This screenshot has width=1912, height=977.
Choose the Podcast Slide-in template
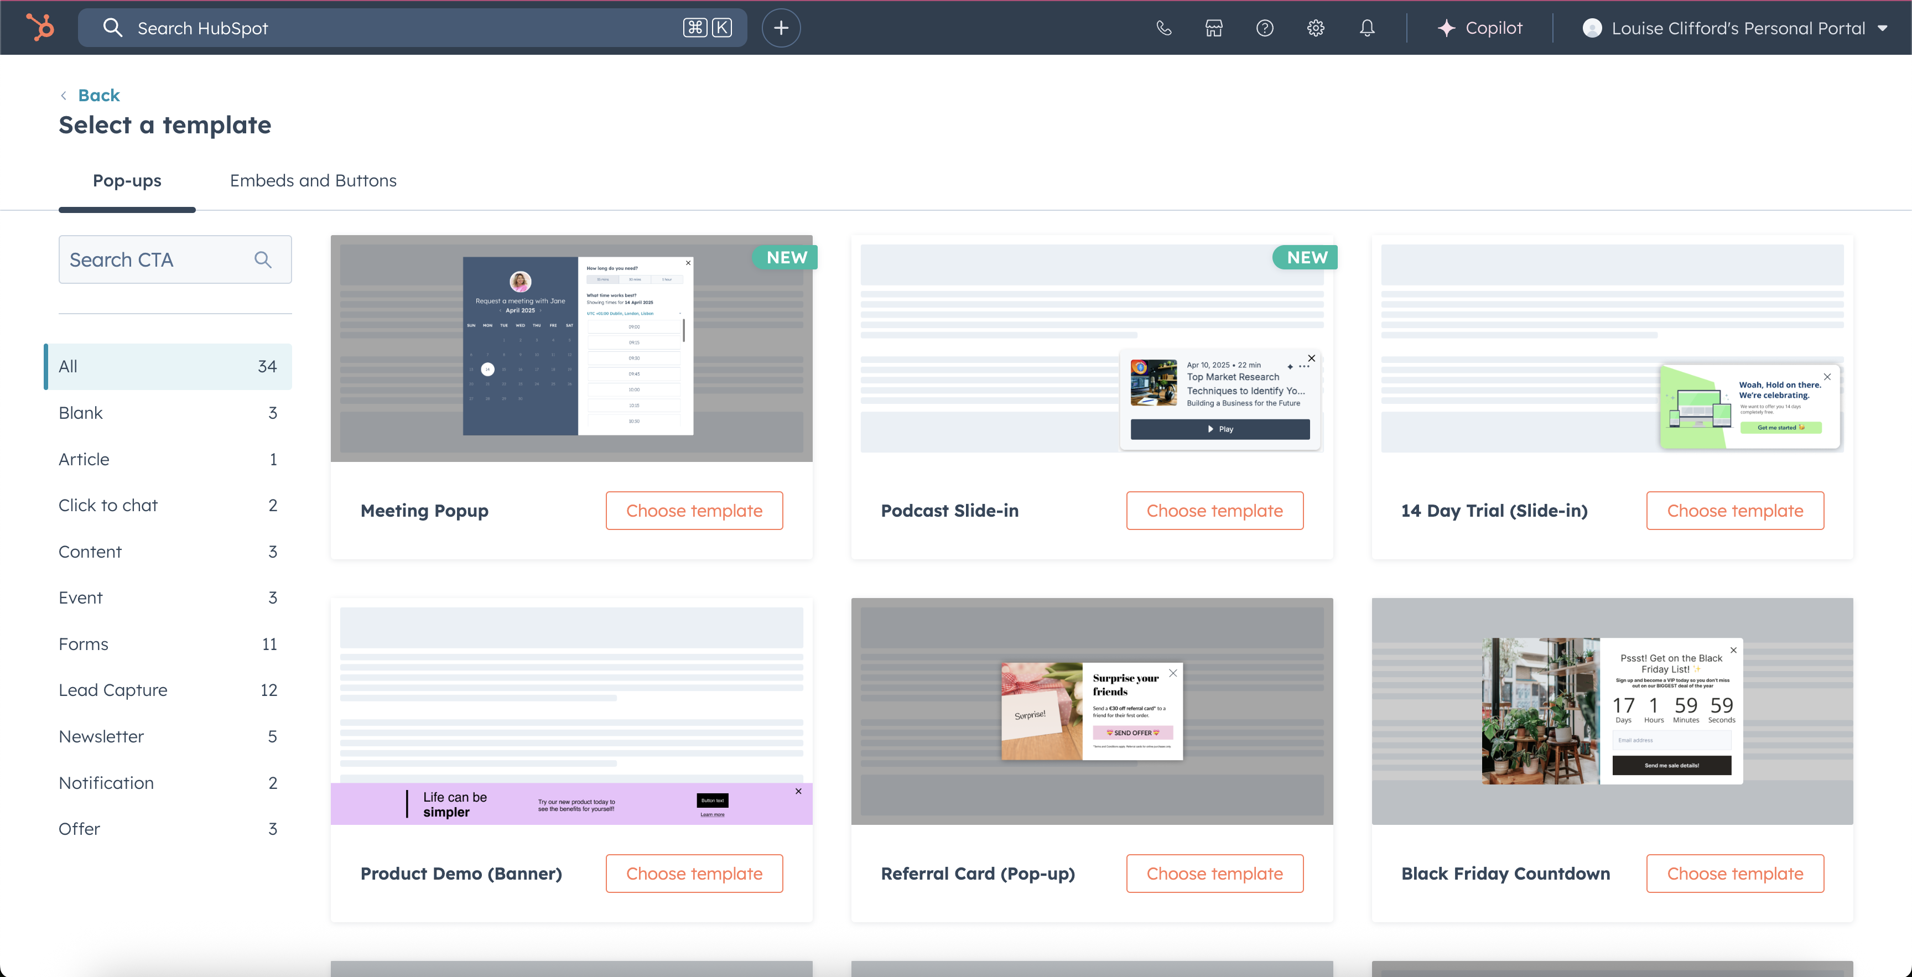tap(1214, 511)
